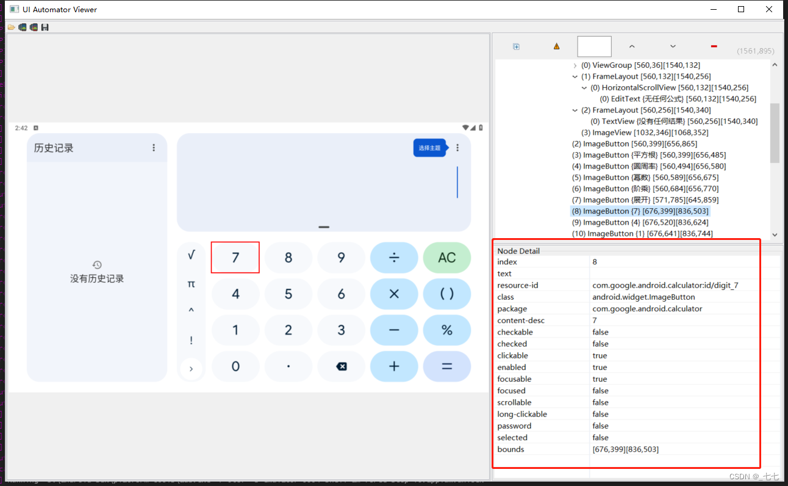Select digit 8 key in calculator

(288, 258)
